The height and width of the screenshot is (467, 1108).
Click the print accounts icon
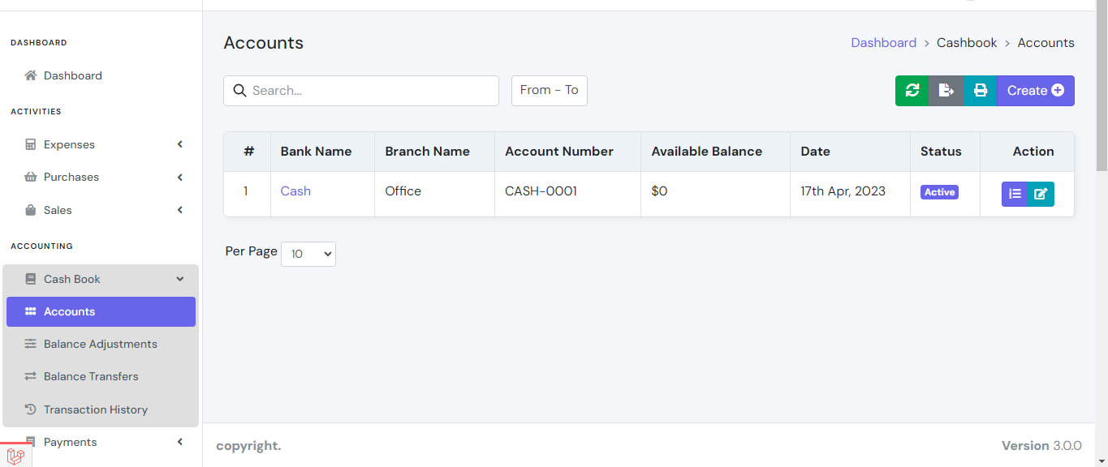(980, 90)
